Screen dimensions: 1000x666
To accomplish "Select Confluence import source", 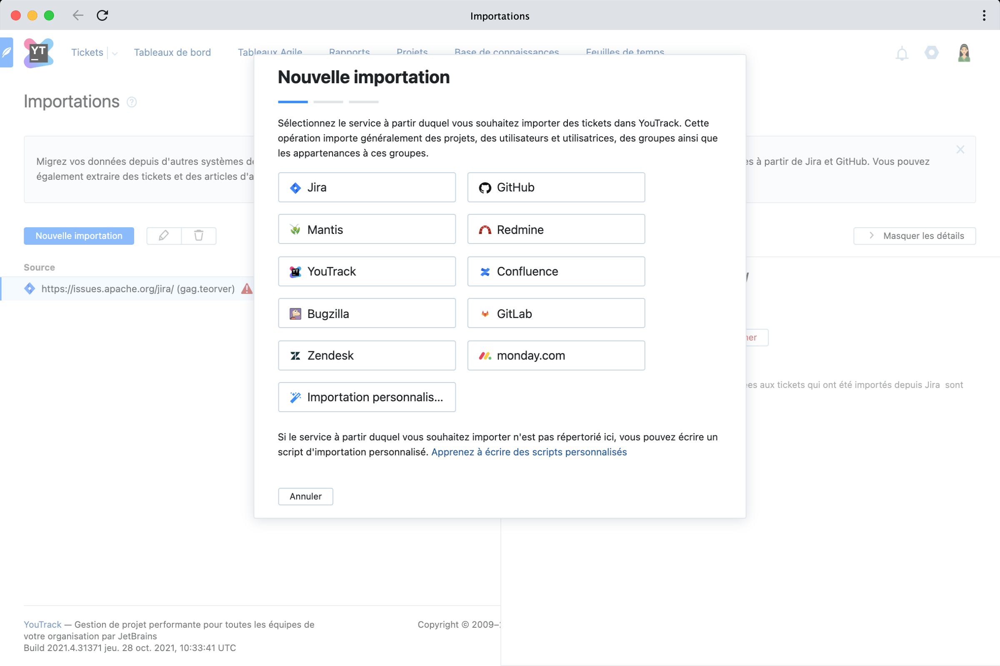I will coord(556,271).
